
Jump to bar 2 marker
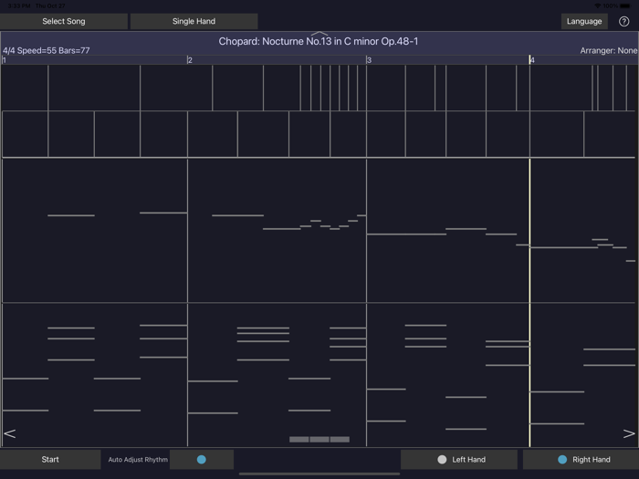[x=190, y=60]
